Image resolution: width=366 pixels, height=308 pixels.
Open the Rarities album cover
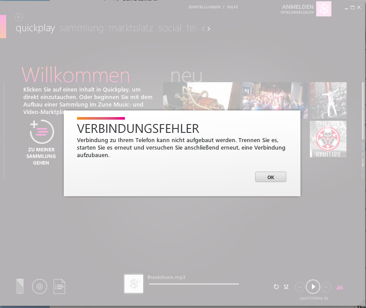(x=328, y=139)
